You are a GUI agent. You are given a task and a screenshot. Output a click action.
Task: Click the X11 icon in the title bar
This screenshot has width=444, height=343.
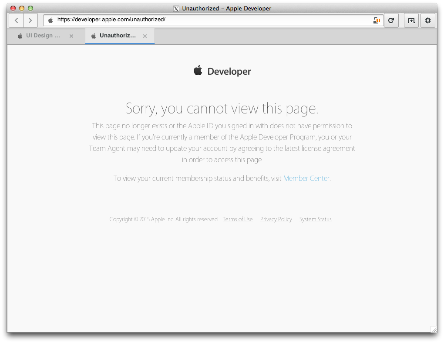[x=176, y=9]
